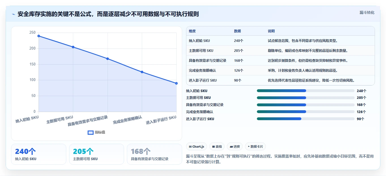Click description starting 采购、计划和业务负责人
This screenshot has width=386, height=176.
click(x=303, y=71)
